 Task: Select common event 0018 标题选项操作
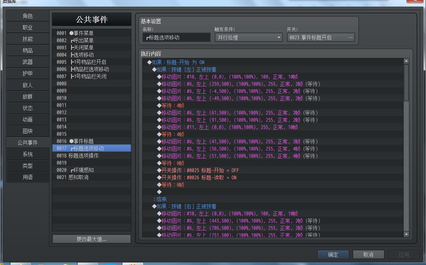pyautogui.click(x=92, y=156)
